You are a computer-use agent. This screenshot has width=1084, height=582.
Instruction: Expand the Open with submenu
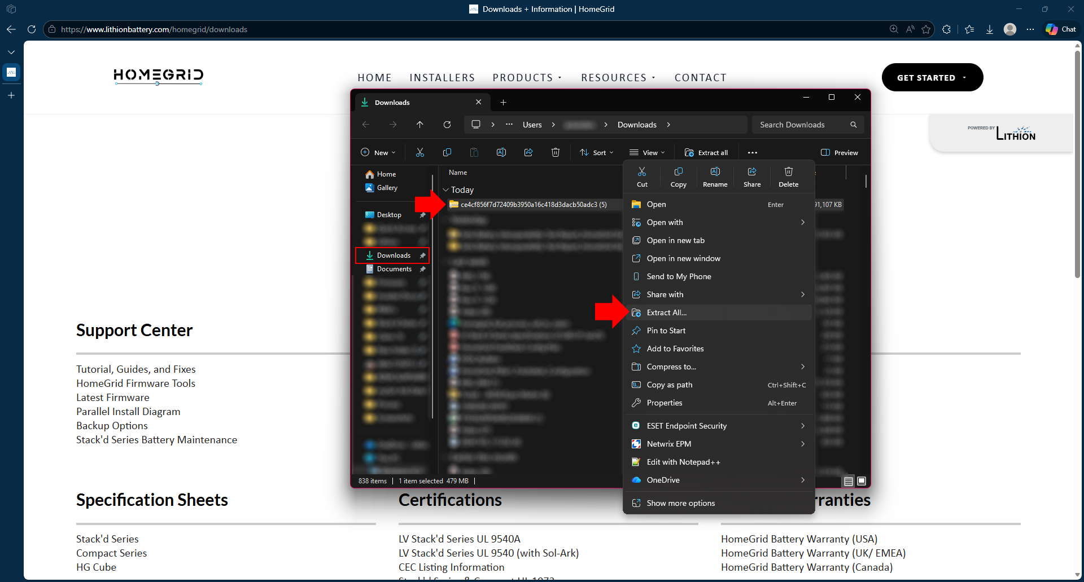[803, 222]
